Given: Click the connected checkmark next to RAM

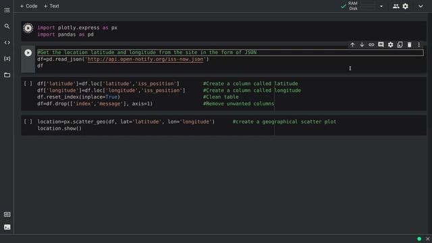Looking at the screenshot, I should click(344, 6).
